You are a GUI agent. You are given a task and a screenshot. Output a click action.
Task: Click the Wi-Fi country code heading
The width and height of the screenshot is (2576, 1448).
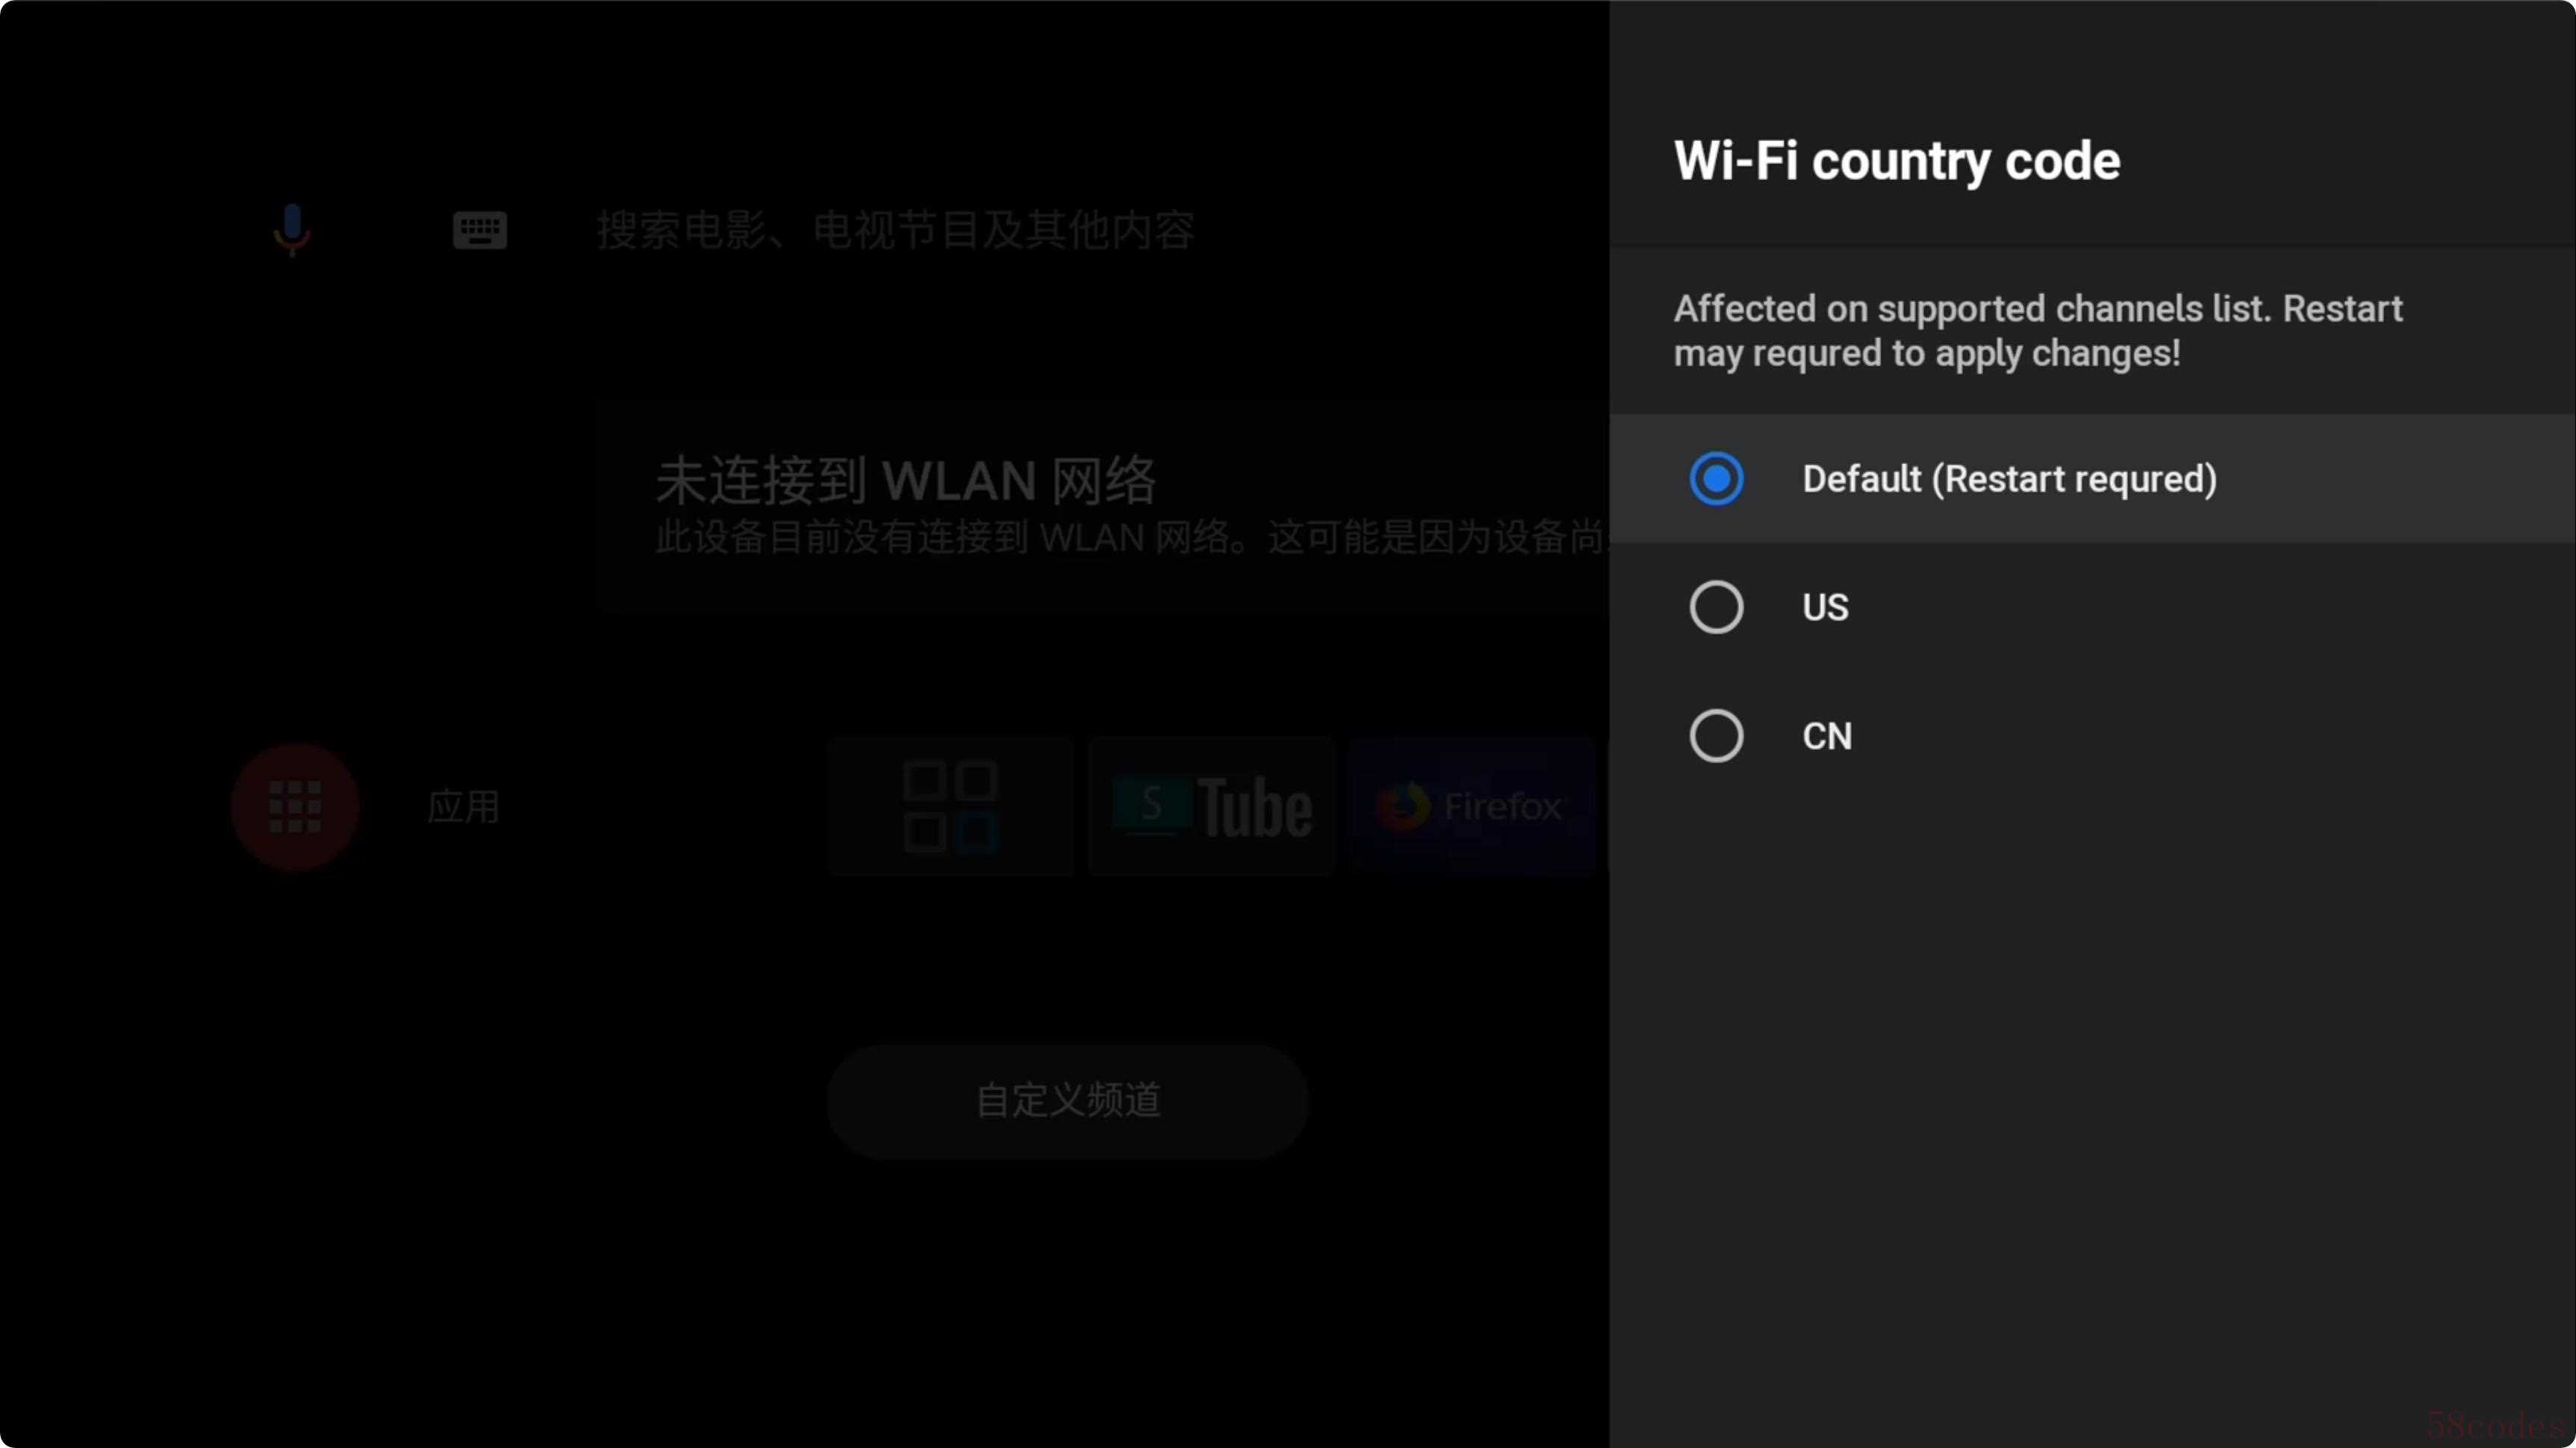(x=1897, y=161)
